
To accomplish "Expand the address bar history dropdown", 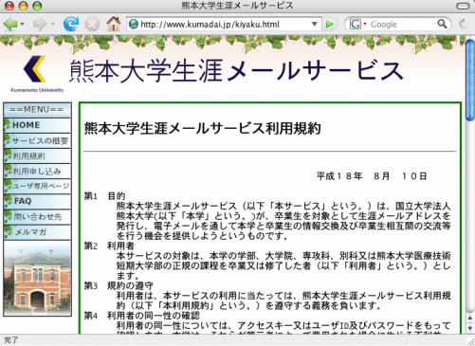I will (315, 24).
